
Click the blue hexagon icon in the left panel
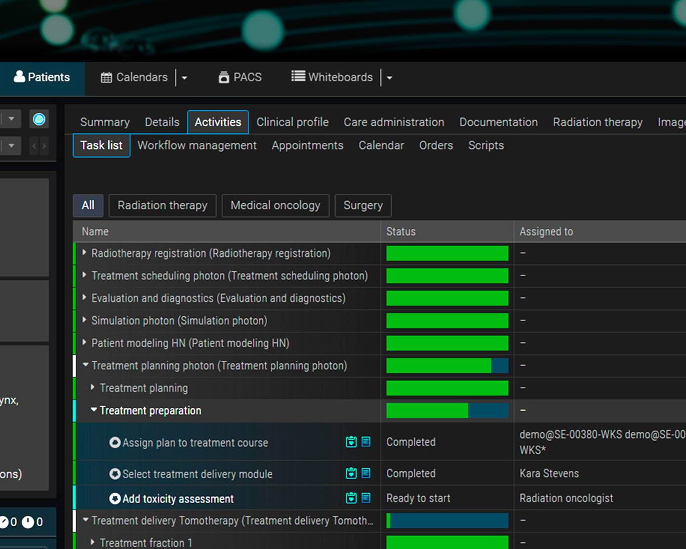click(39, 119)
